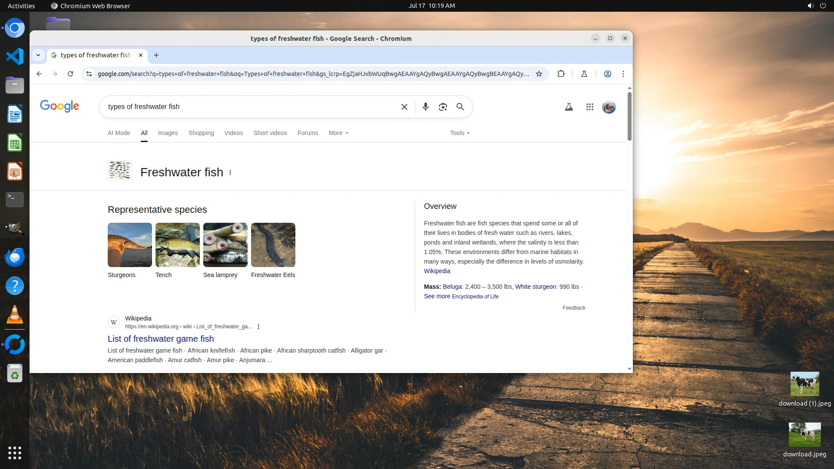Expand the More search filters dropdown
Image resolution: width=834 pixels, height=469 pixels.
click(x=338, y=133)
